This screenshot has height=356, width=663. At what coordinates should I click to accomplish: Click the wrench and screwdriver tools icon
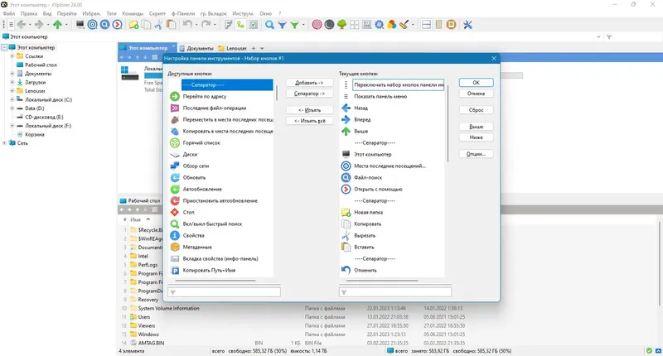pyautogui.click(x=467, y=25)
